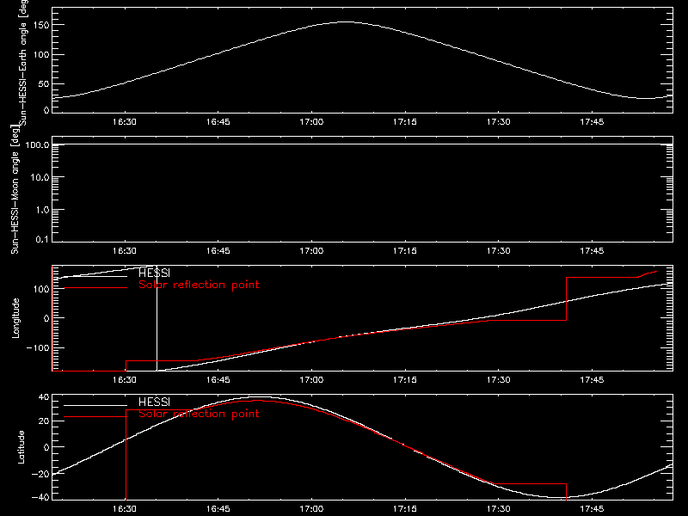Click the -20 tick on Latitude axis
The image size is (688, 516).
click(40, 474)
